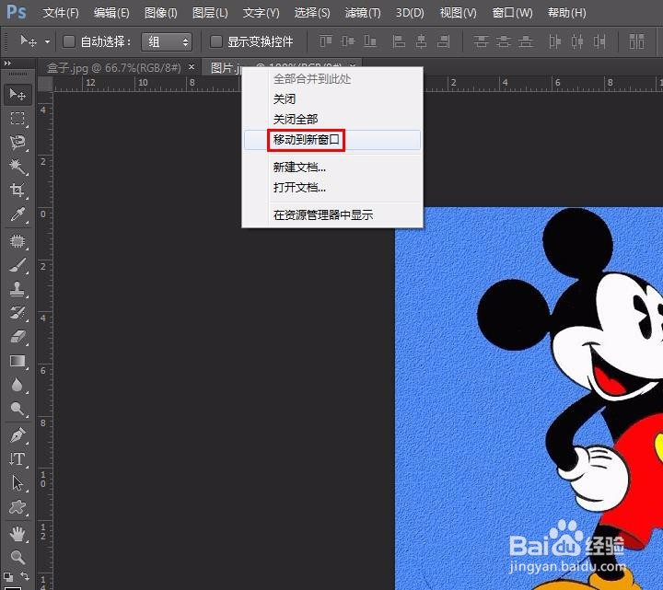Click the Ps application logo
The image size is (663, 590).
click(17, 12)
